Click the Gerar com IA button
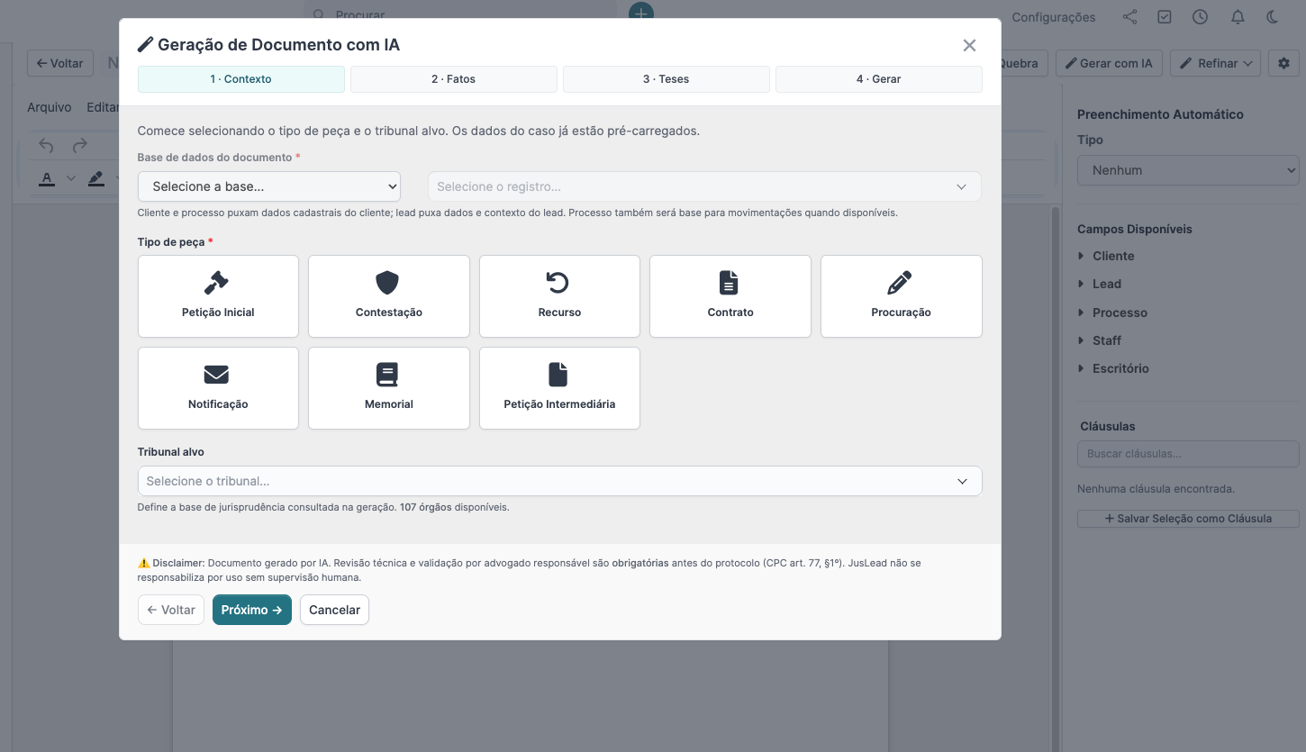Image resolution: width=1306 pixels, height=752 pixels. click(1109, 63)
